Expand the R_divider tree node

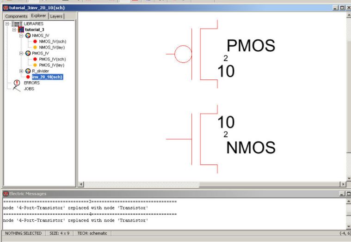(x=21, y=71)
